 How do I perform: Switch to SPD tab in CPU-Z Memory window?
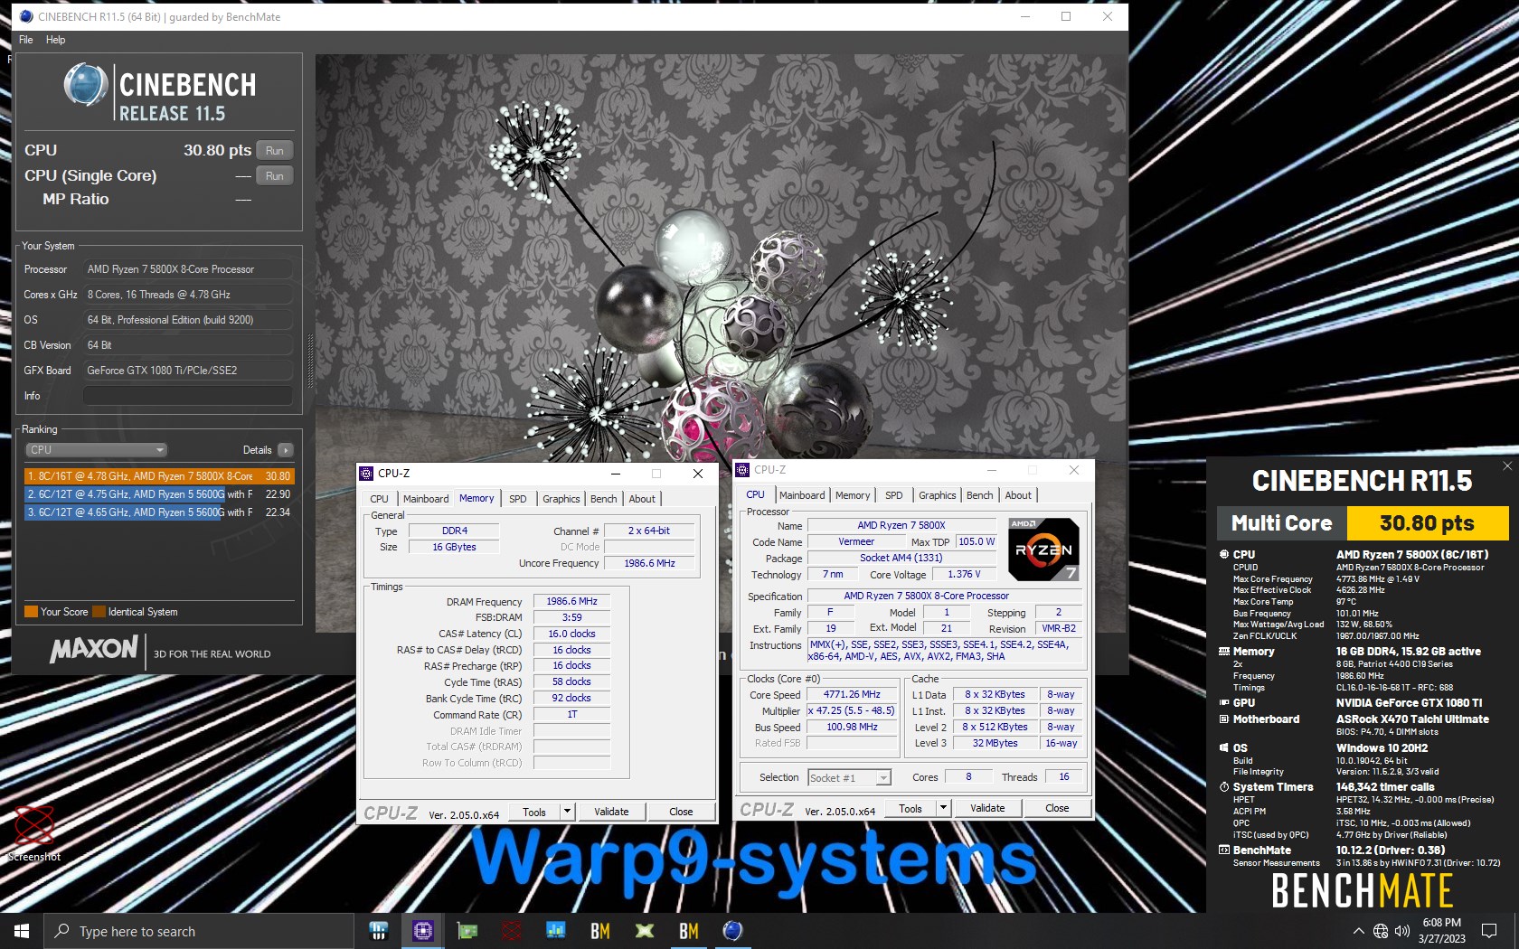tap(518, 499)
